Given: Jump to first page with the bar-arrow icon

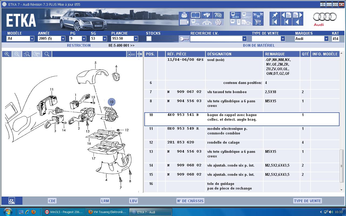Looking at the screenshot, I should 275,22.
